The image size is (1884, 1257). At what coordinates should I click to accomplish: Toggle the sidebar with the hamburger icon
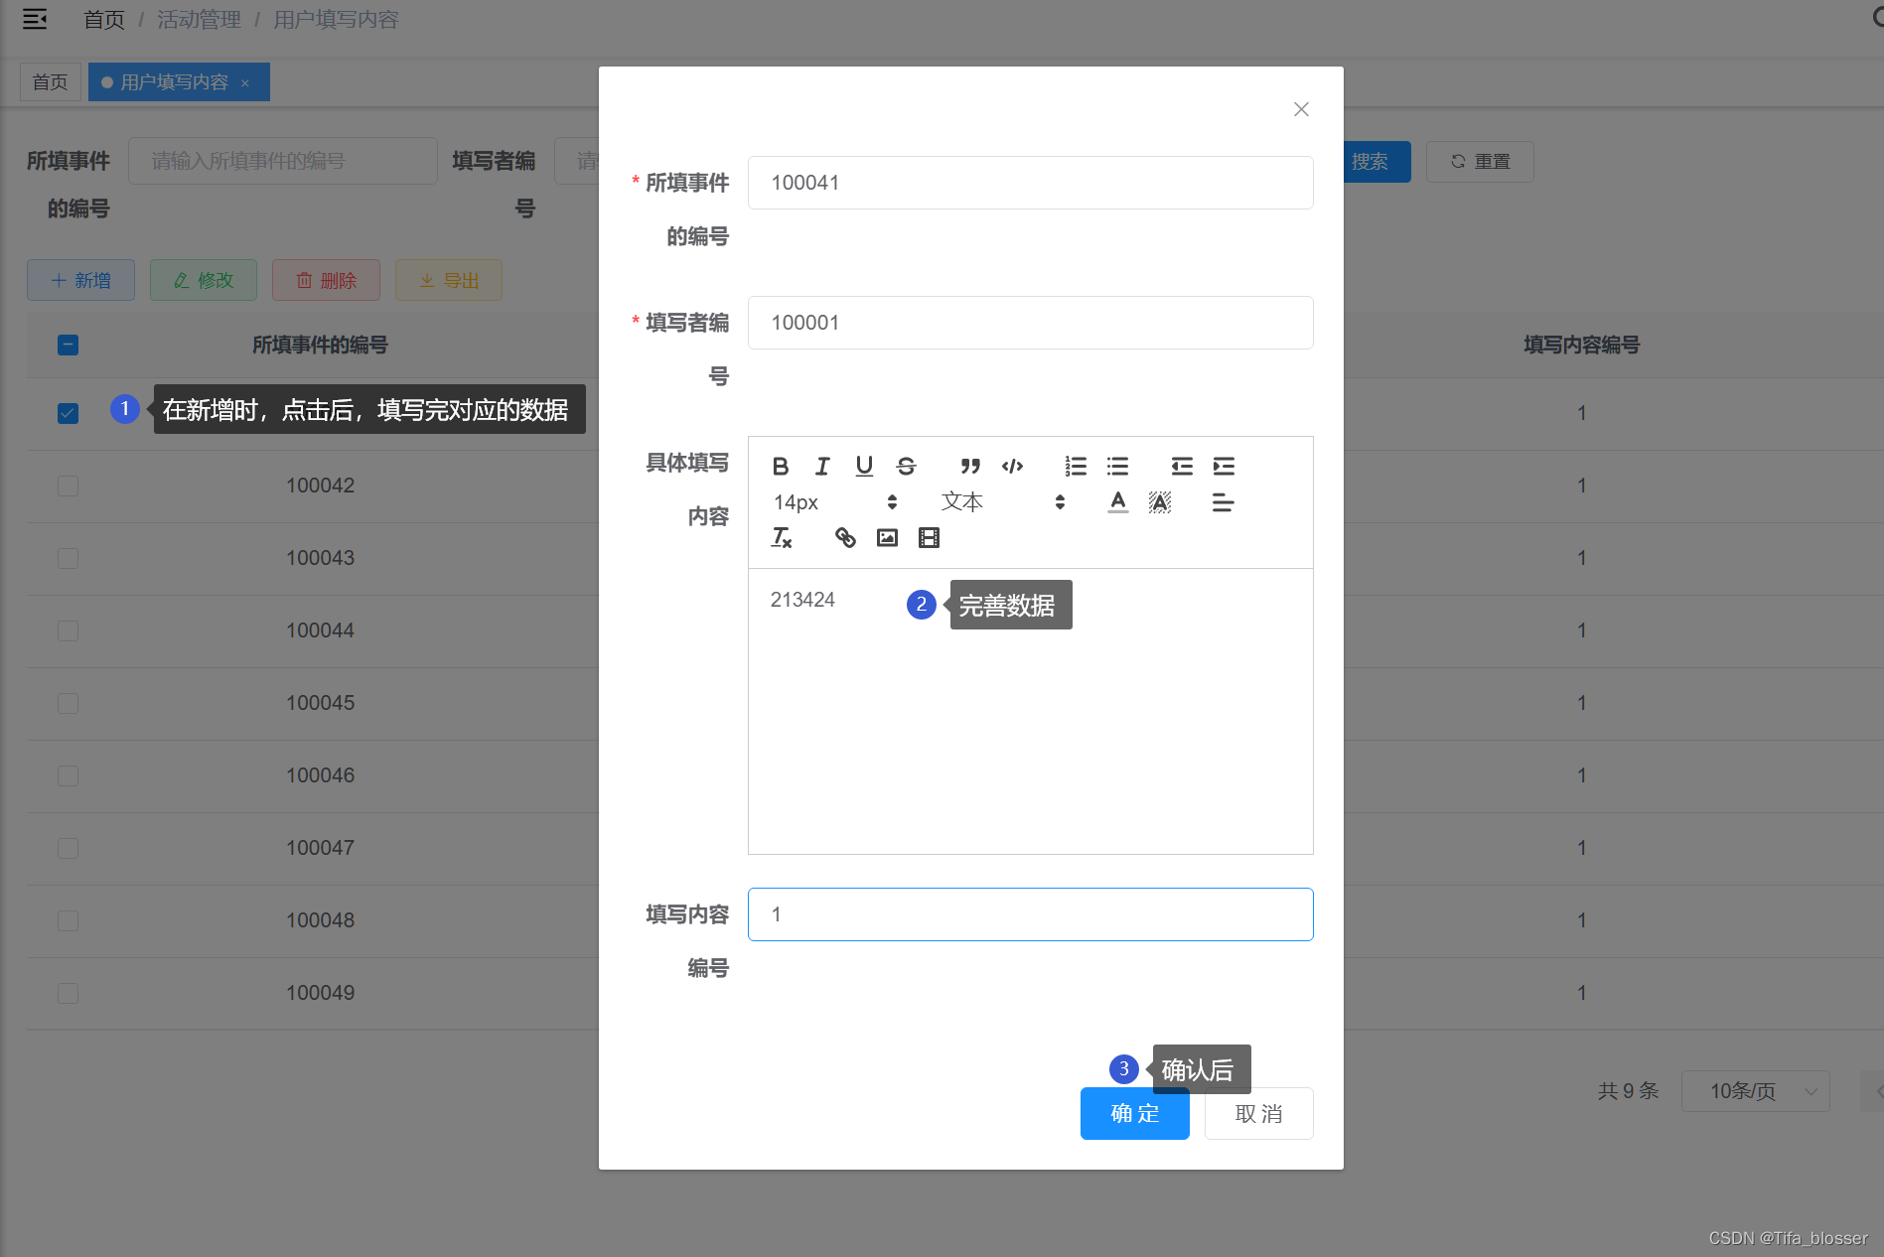35,19
